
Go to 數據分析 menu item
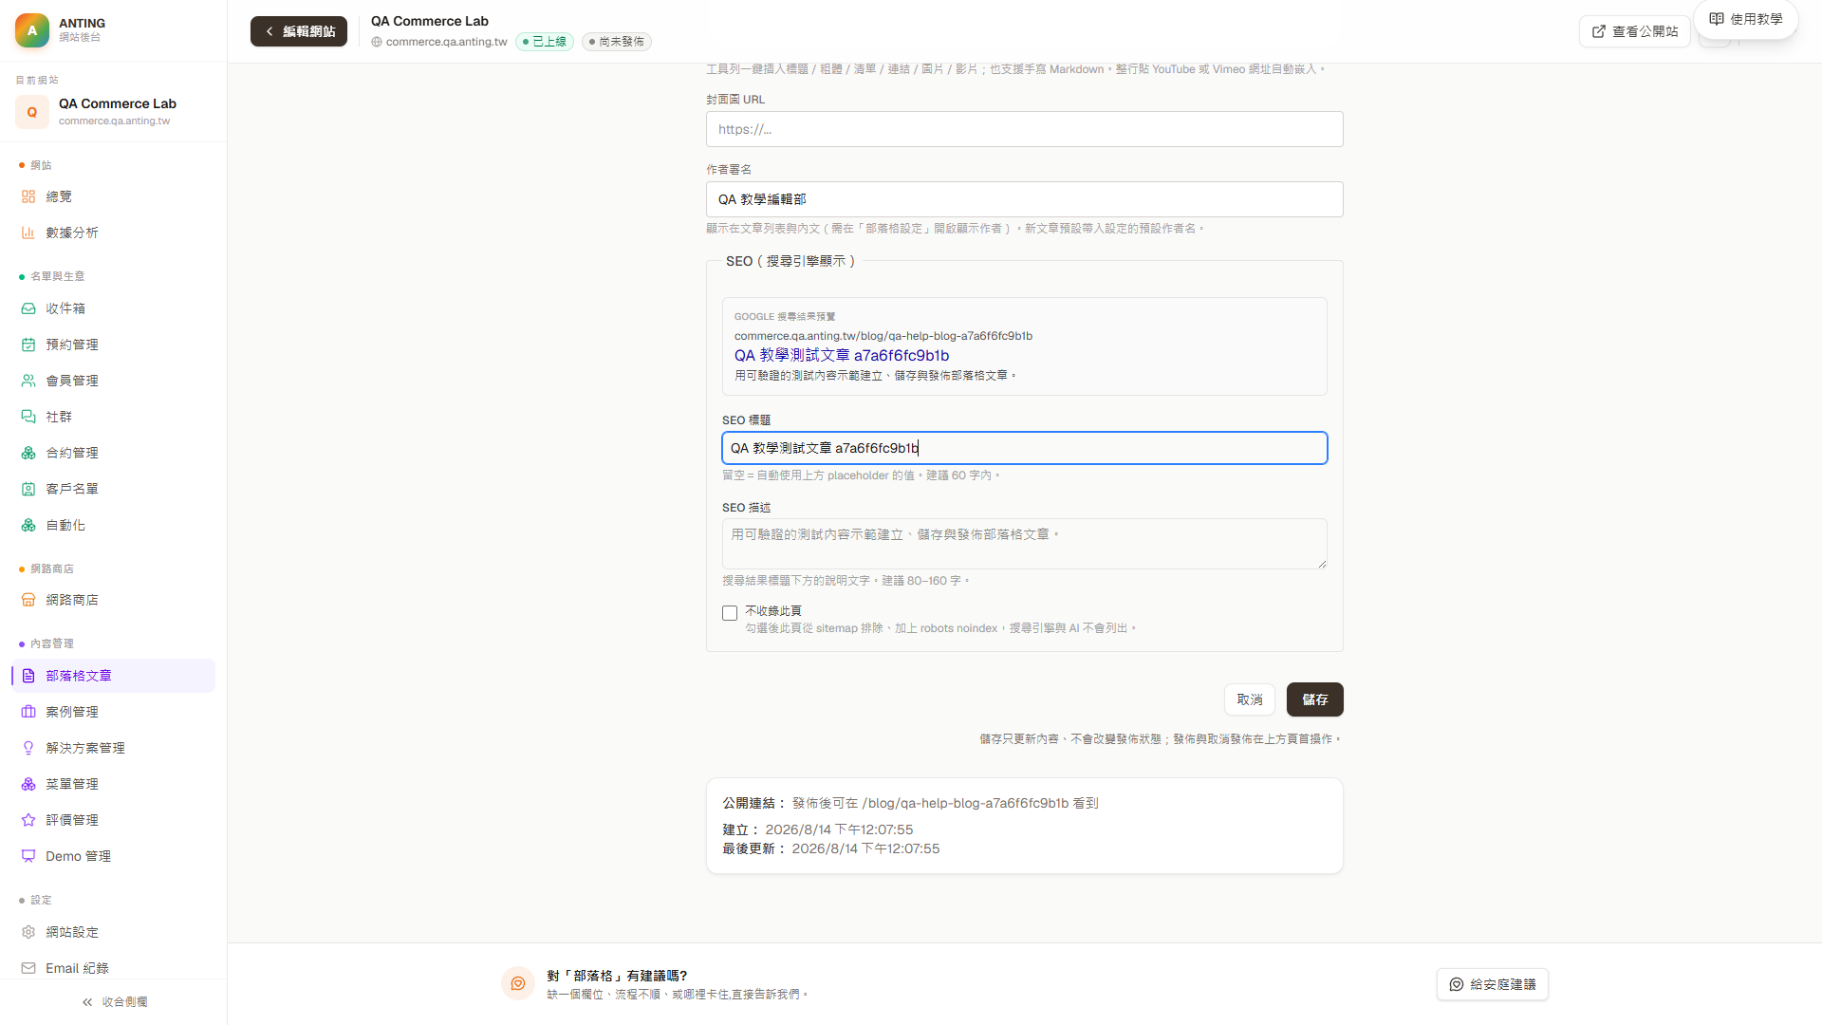point(114,233)
